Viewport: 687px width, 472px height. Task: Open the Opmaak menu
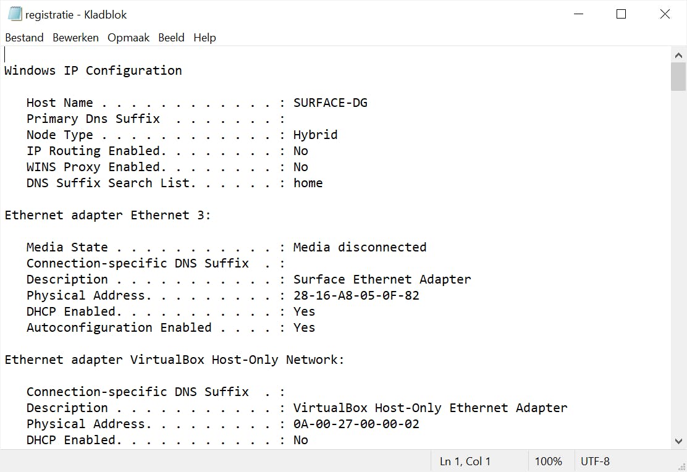click(129, 38)
